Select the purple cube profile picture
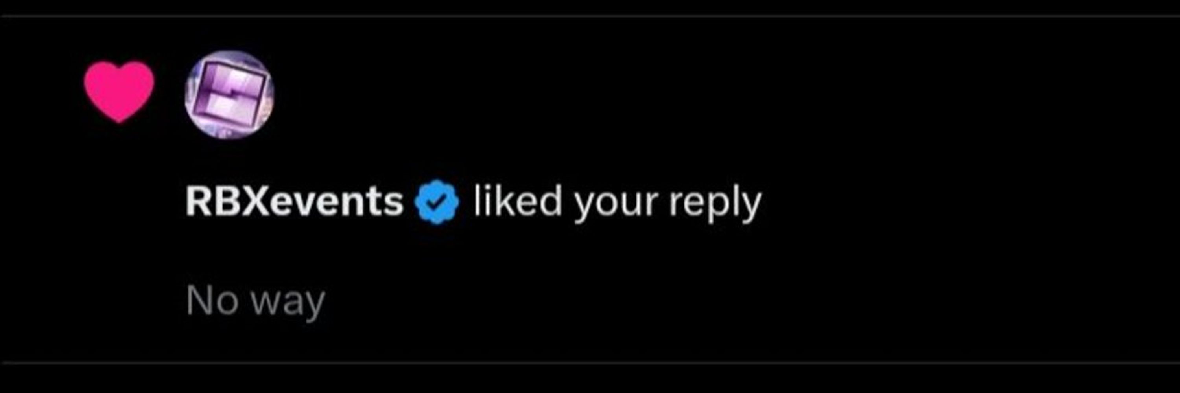 (229, 95)
